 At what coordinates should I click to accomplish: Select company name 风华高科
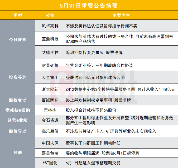point(50,26)
